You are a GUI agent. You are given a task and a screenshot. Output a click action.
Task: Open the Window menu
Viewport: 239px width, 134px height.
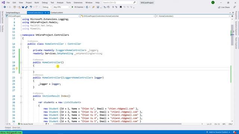tap(89, 3)
